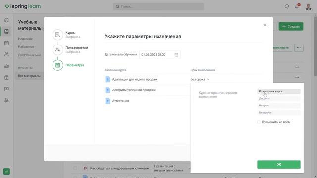Open Избранное in materials sidebar
The width and height of the screenshot is (317, 178).
pos(26,47)
